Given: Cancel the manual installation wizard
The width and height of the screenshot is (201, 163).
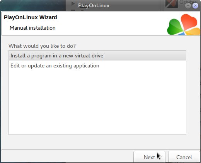Looking at the screenshot, I should point(184,157).
